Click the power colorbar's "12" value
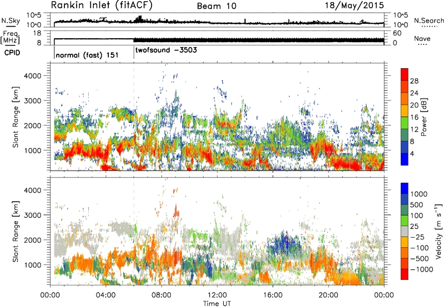Viewport: 444px width, 307px height. [414, 130]
